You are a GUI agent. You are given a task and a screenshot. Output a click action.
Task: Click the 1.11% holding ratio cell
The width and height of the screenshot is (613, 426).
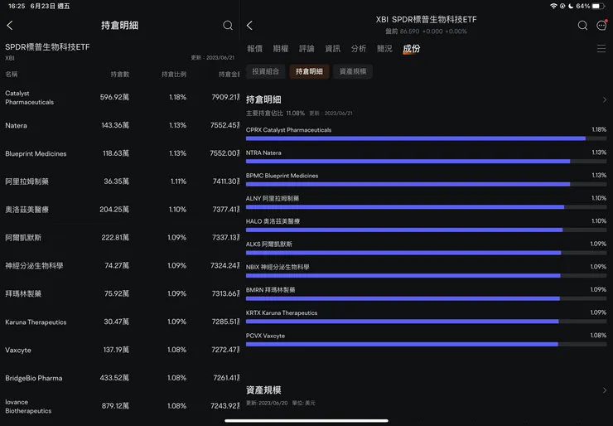[x=178, y=182]
